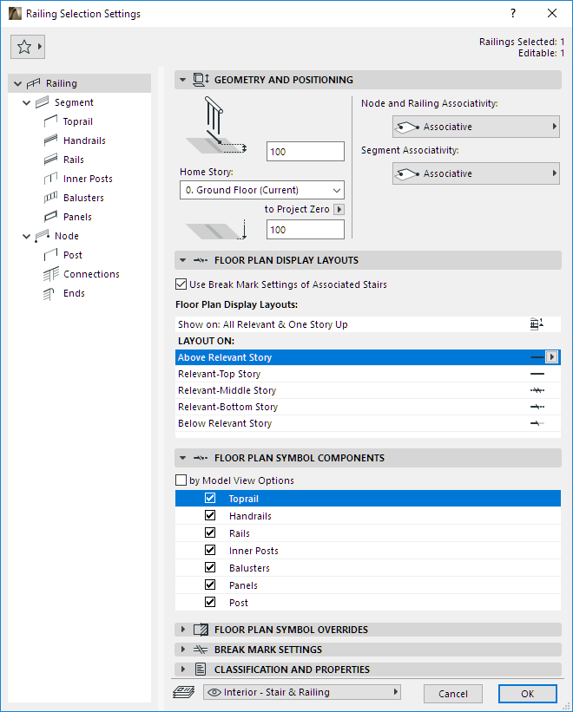
Task: Click the Connections node icon
Action: [x=50, y=274]
